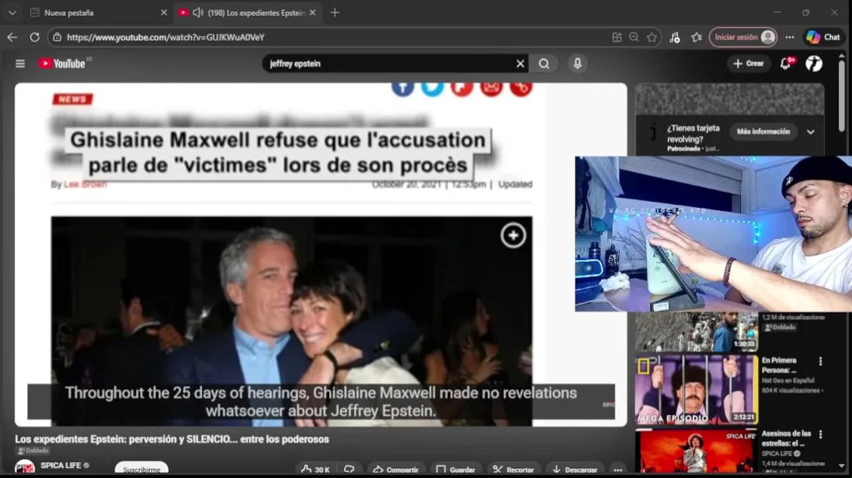
Task: Click the Doblado dubbed label under title
Action: click(x=33, y=451)
